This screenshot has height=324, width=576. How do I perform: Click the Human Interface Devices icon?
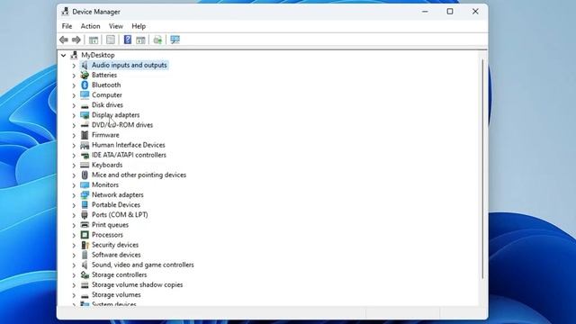(x=85, y=145)
